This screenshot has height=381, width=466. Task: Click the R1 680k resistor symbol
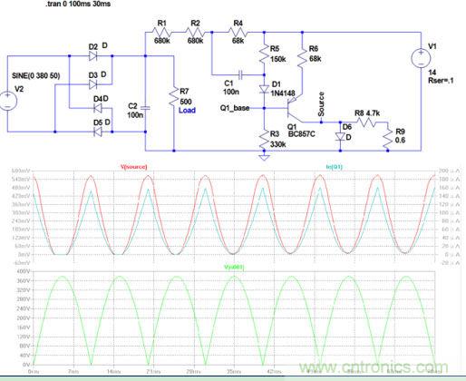162,32
